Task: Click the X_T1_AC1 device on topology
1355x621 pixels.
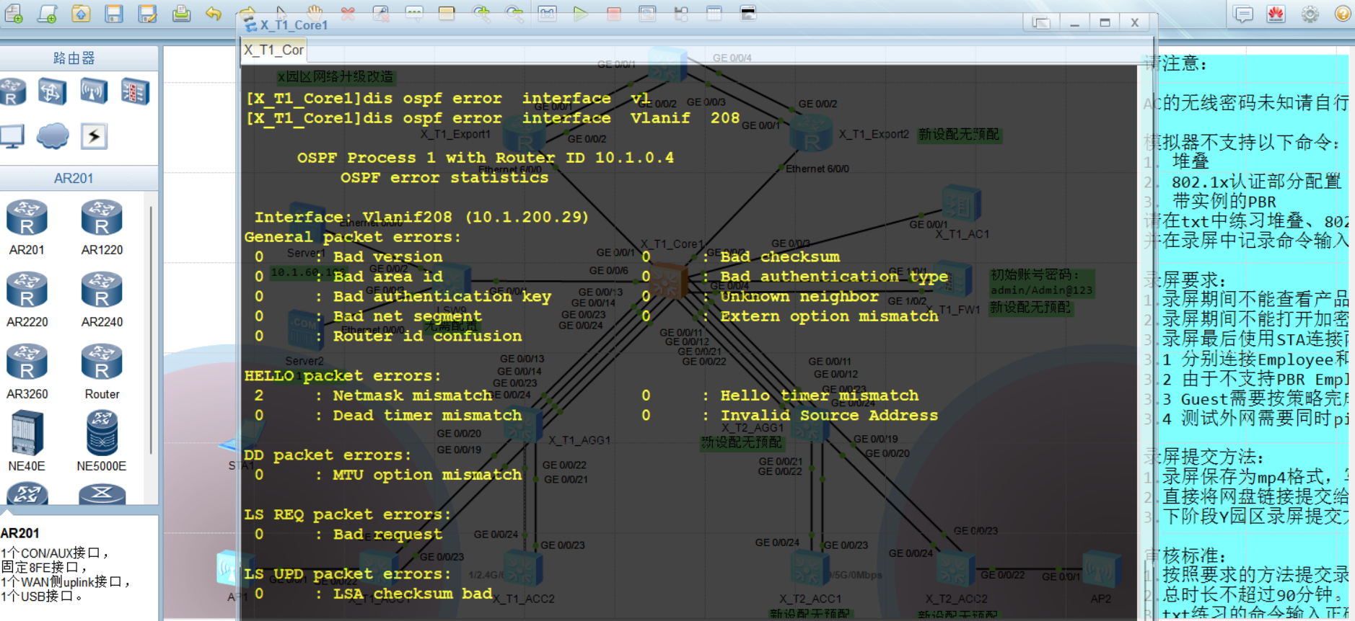Action: pos(962,205)
